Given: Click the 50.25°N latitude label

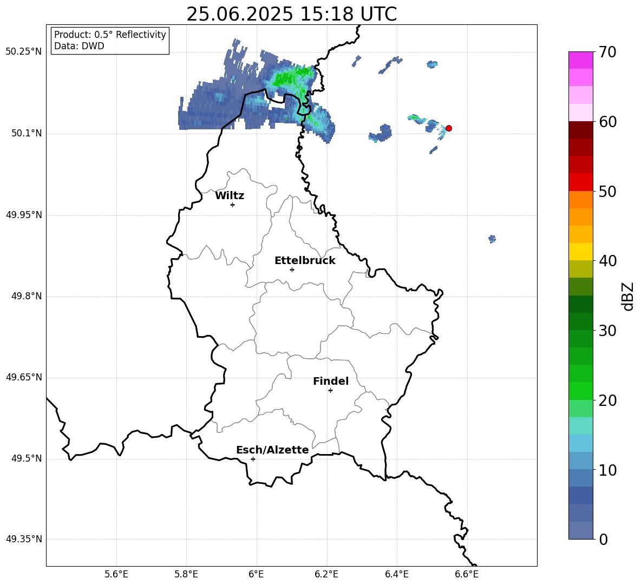Looking at the screenshot, I should coord(24,52).
